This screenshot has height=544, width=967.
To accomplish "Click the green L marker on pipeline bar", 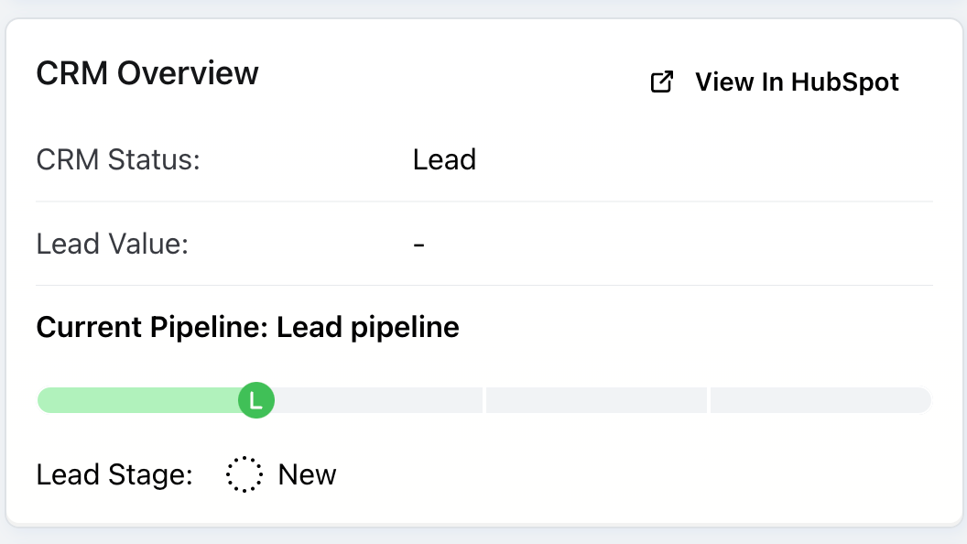I will 256,400.
